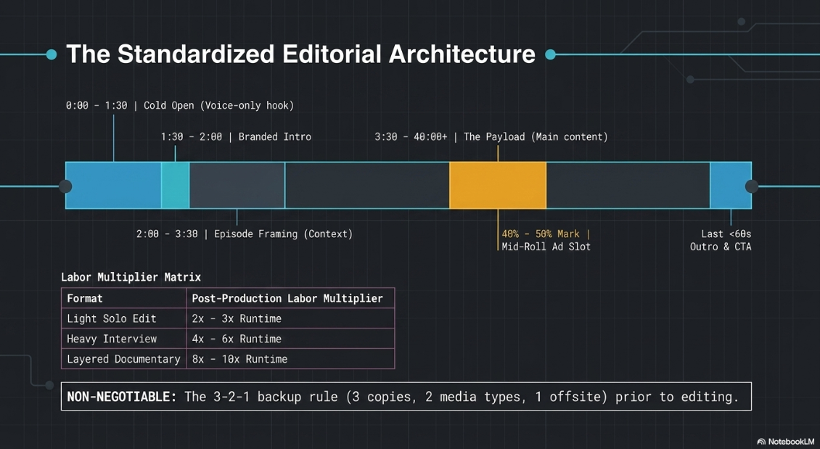Image resolution: width=820 pixels, height=449 pixels.
Task: Click the NotebookLM logo icon
Action: [761, 442]
